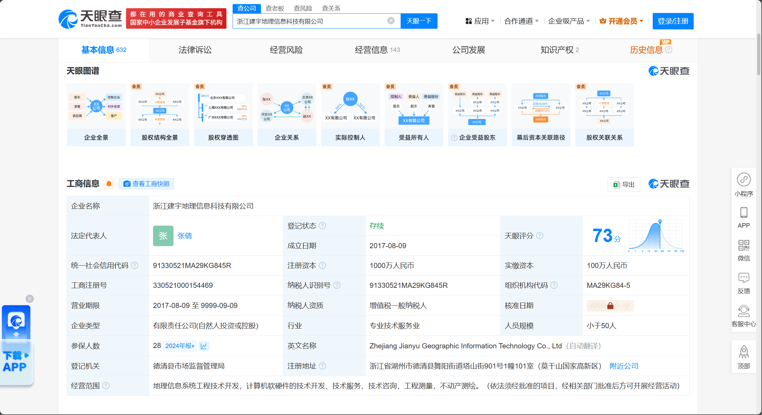Open the 股权穿透图 thumbnail
This screenshot has height=415, width=762.
pos(223,115)
